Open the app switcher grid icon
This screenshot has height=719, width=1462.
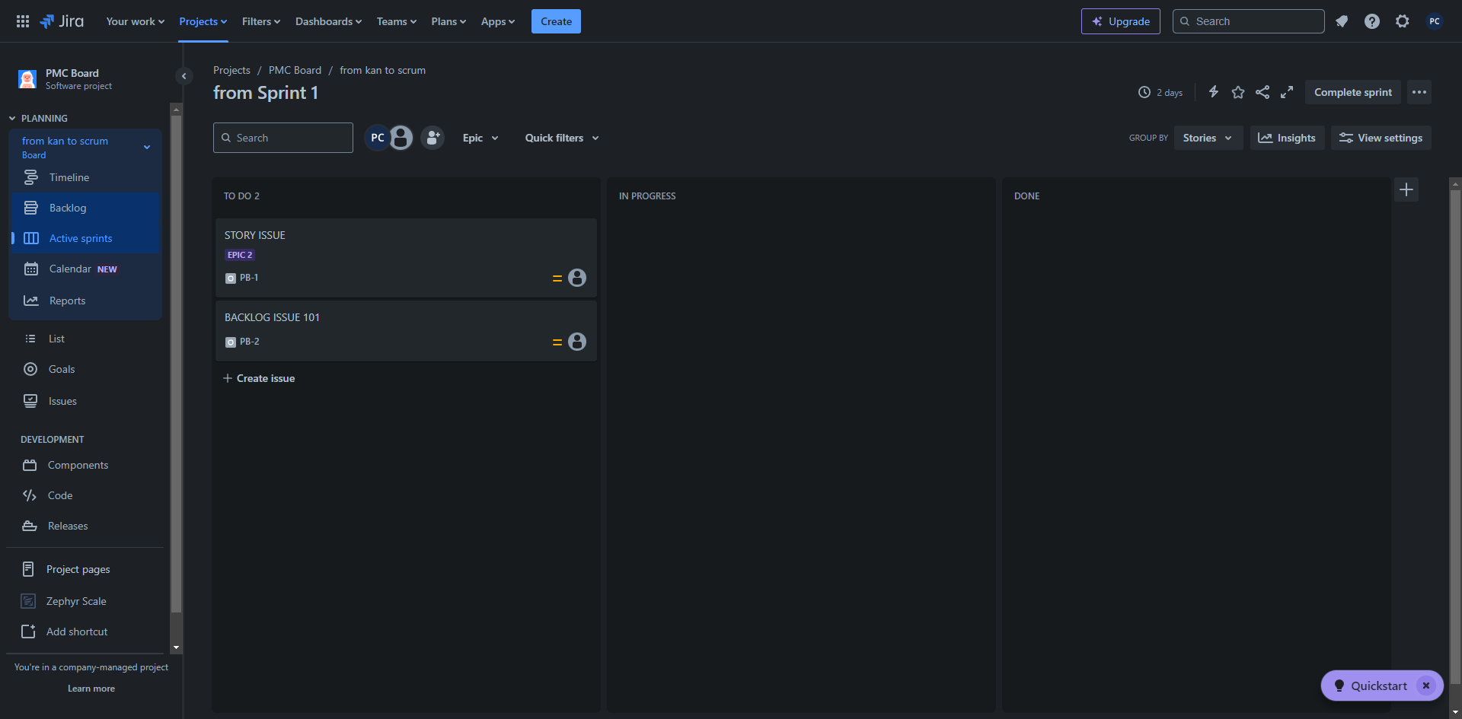[23, 21]
